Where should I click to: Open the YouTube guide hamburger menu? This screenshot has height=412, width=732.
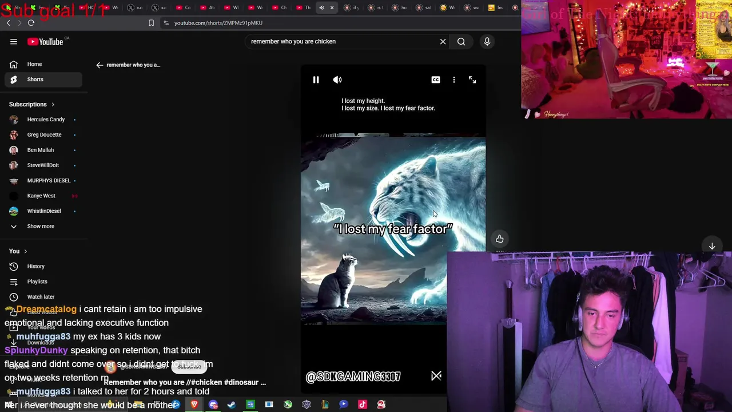[13, 41]
